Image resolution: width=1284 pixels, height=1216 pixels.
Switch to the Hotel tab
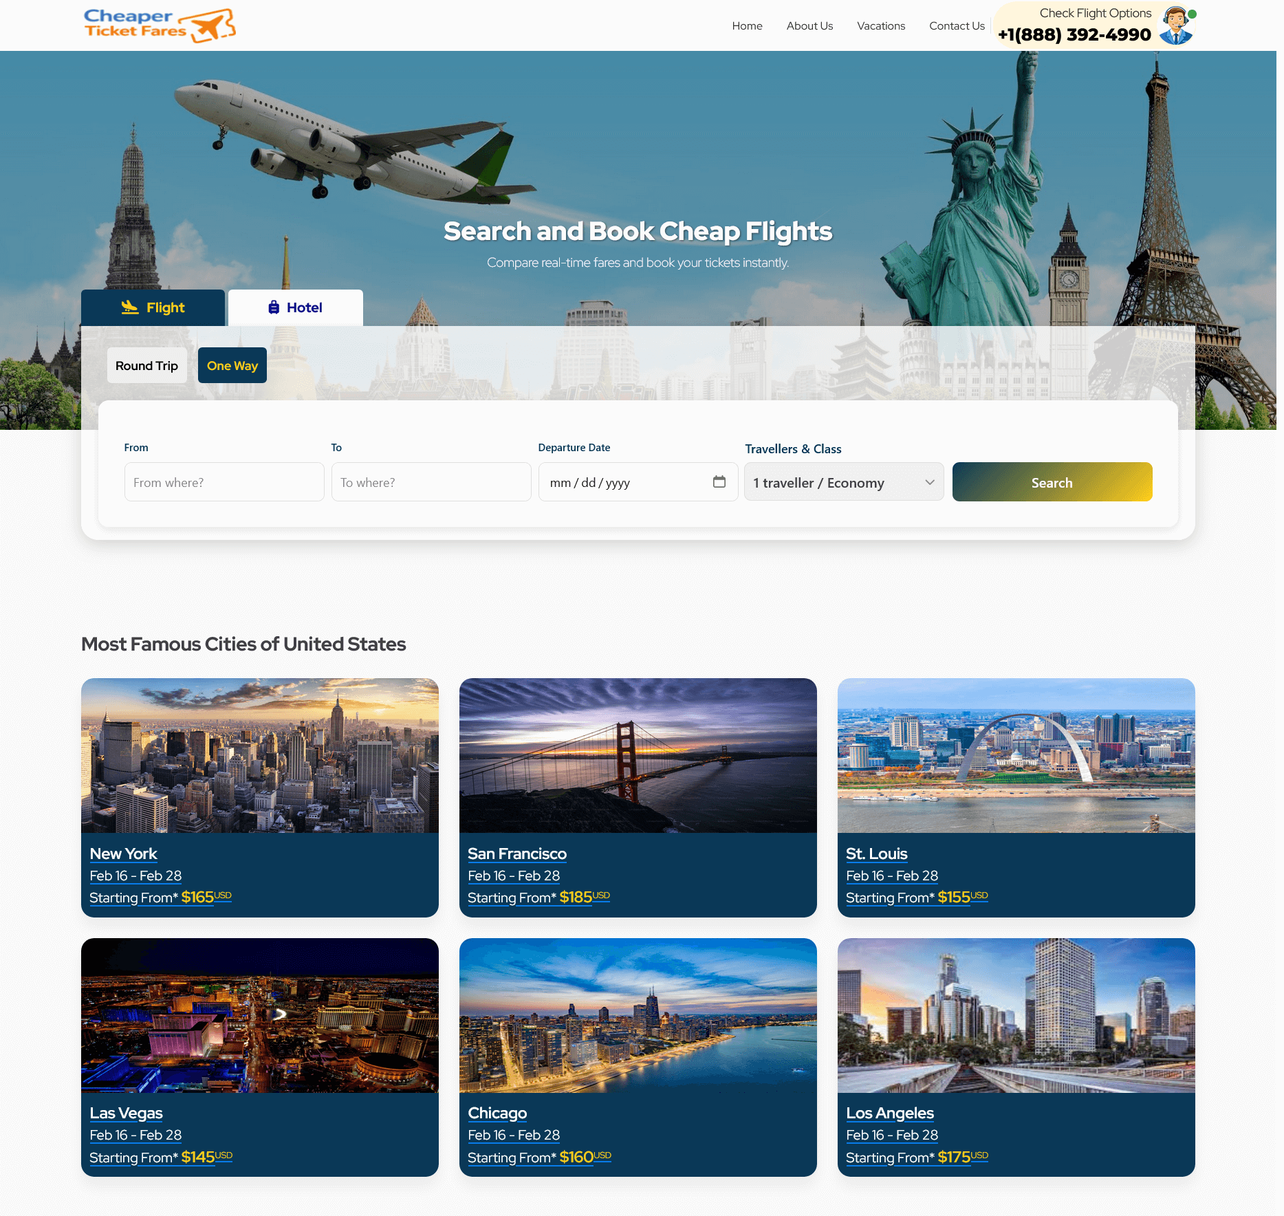click(296, 307)
